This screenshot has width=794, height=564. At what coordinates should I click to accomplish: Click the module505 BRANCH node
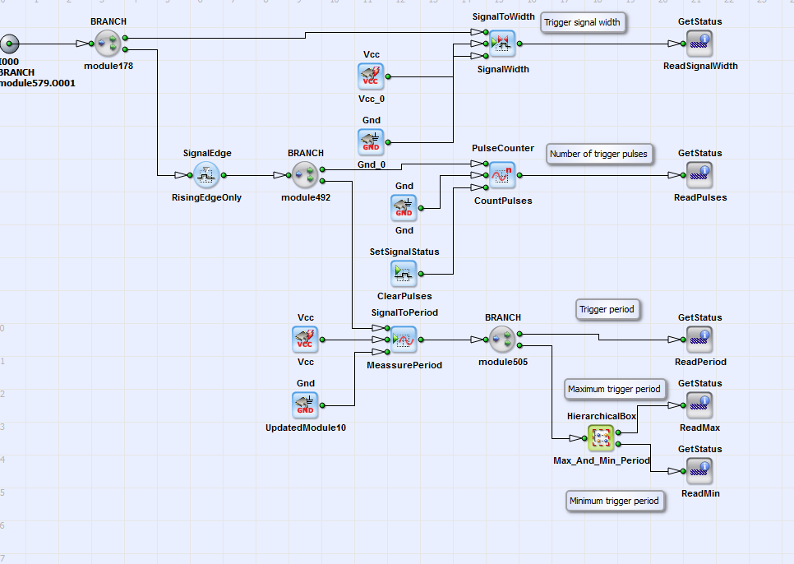(x=502, y=339)
